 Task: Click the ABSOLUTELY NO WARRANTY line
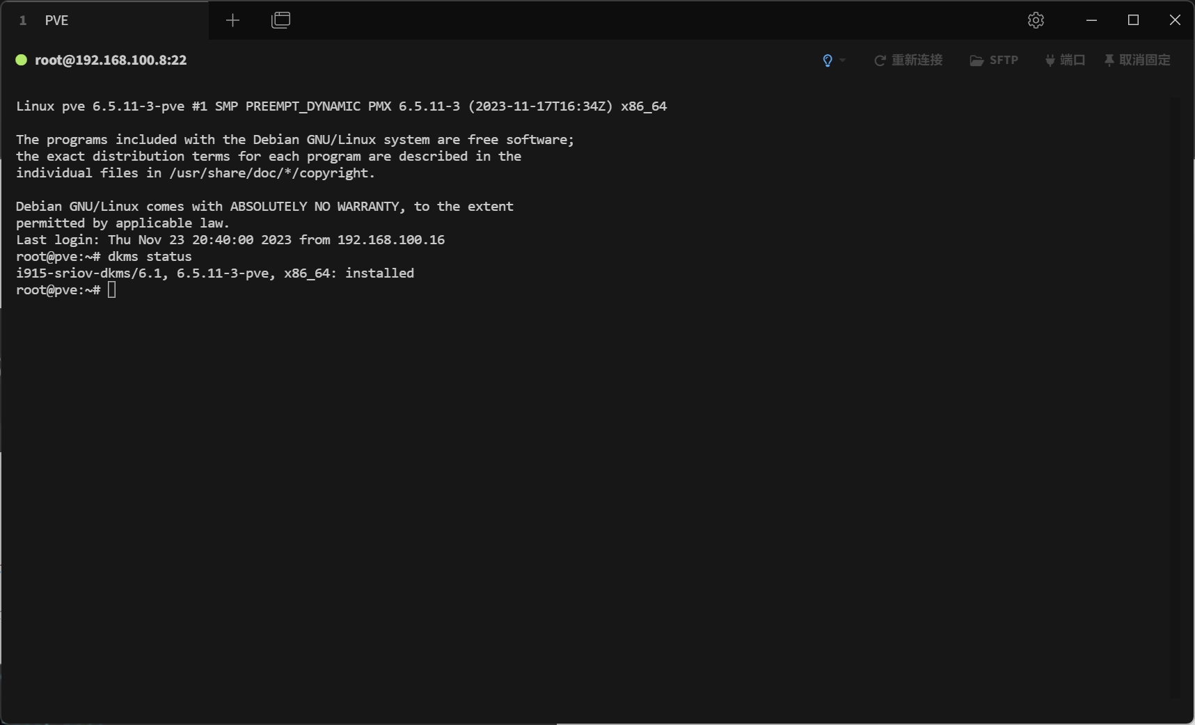[264, 206]
